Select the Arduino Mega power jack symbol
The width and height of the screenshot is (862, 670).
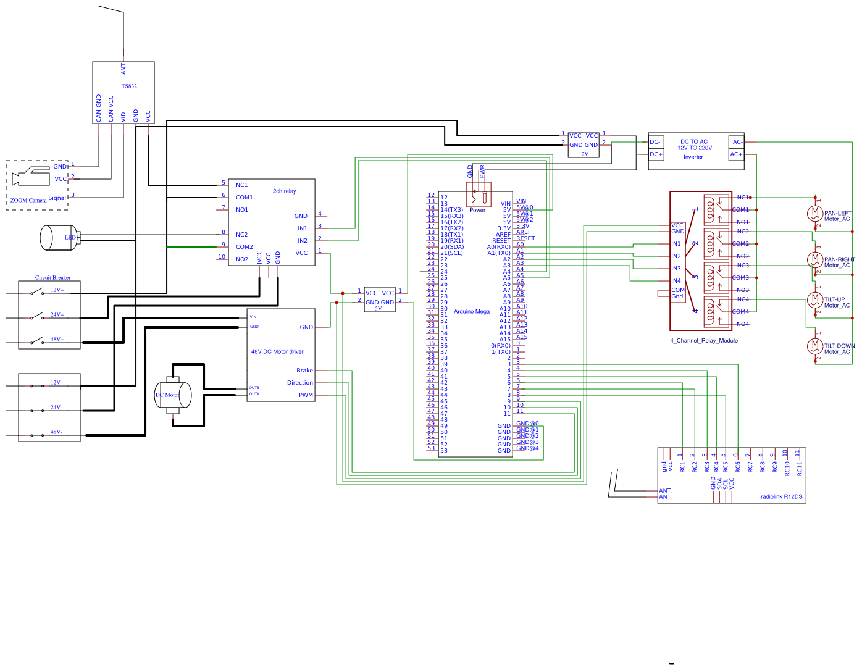[479, 195]
